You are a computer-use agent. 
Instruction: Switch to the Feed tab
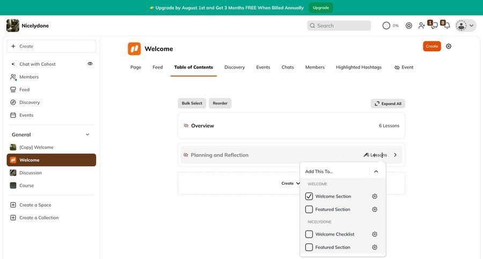pos(157,67)
